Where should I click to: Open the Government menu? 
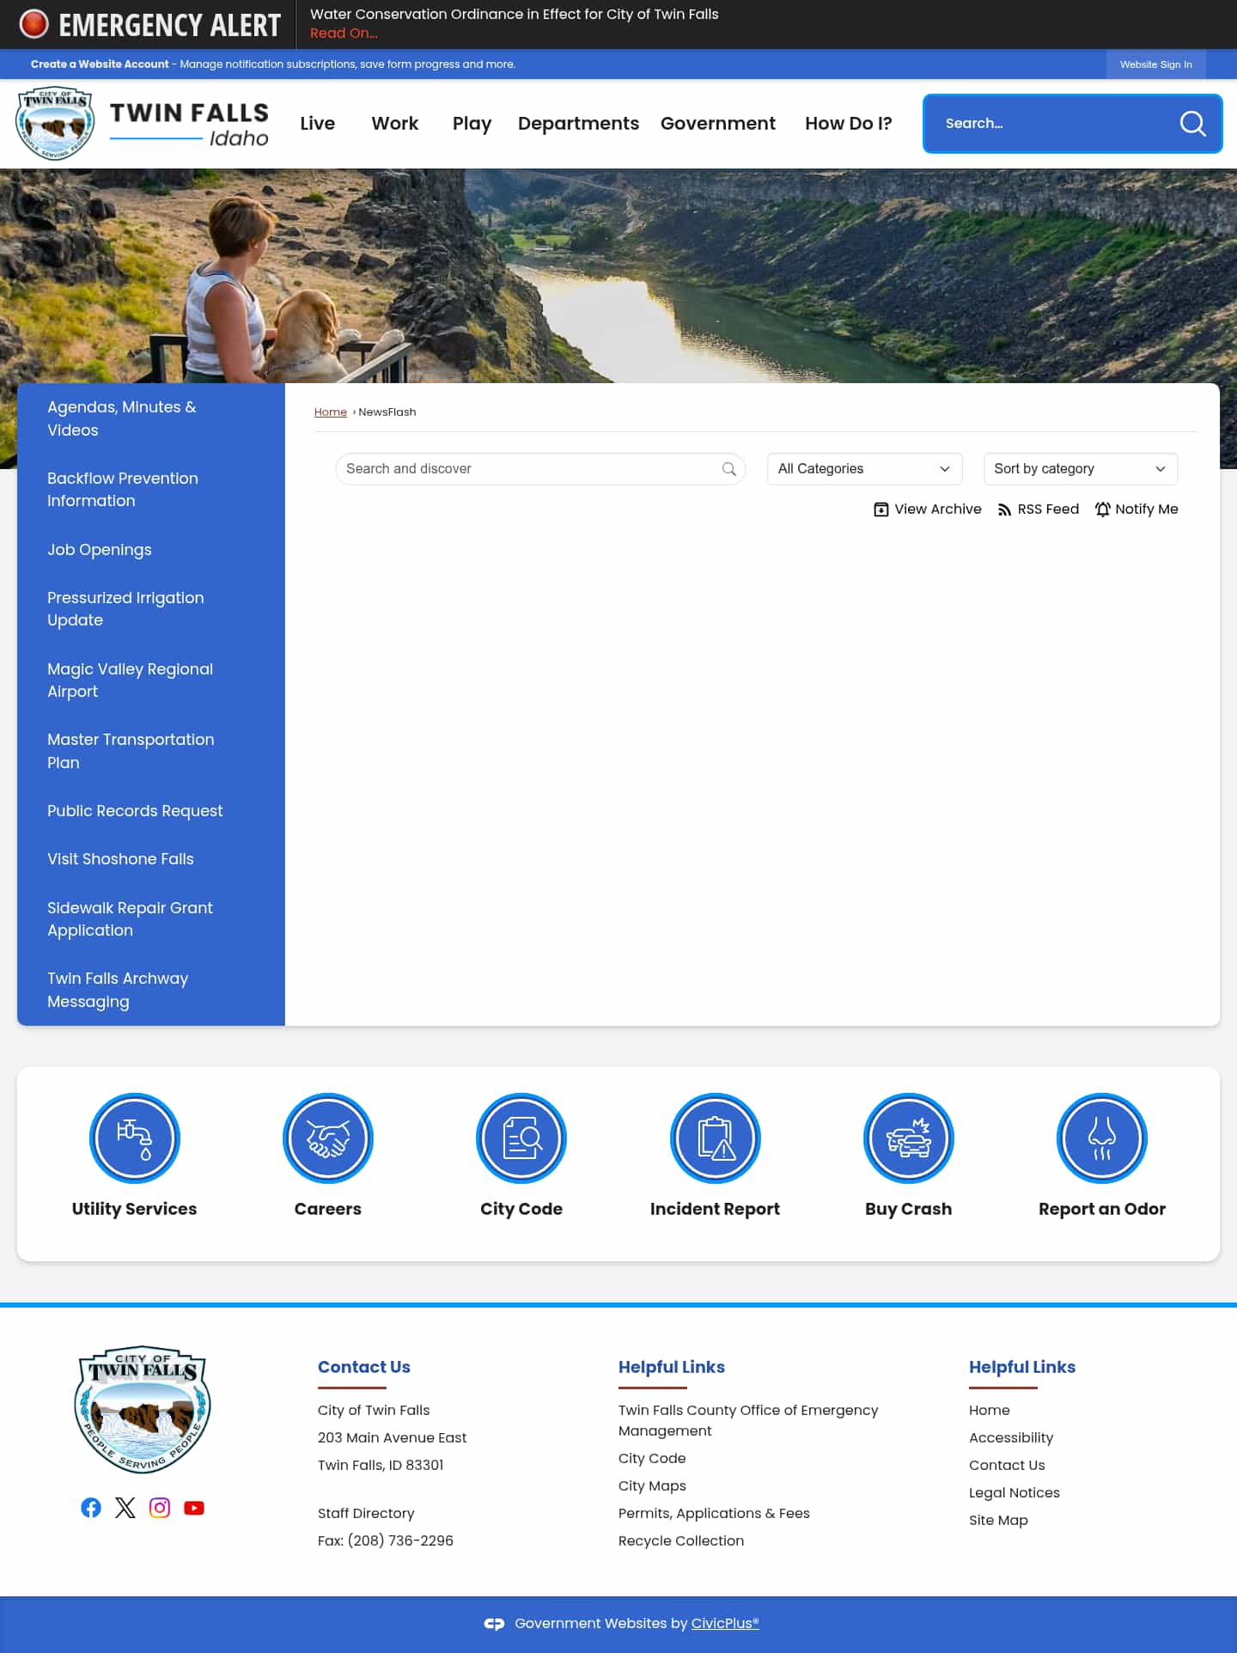[x=718, y=124]
